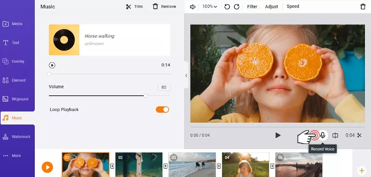Select storyboard clip 03 beach scene
Viewport: 371px width, 177px height.
[192, 164]
